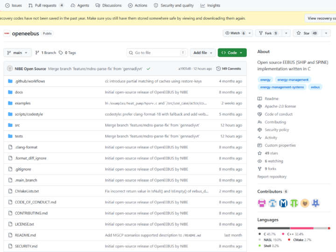Open Security and quality tab
This screenshot has width=336, height=252.
(174, 5)
